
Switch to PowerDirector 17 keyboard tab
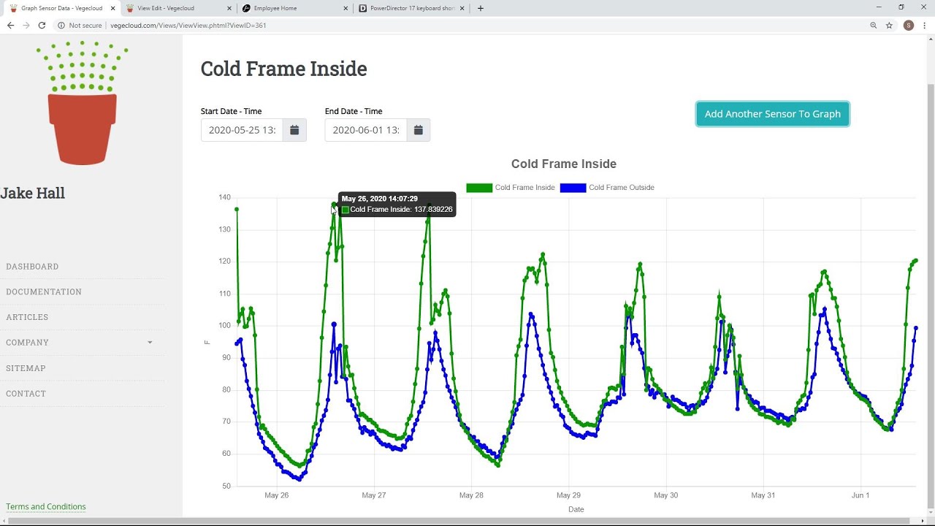411,8
